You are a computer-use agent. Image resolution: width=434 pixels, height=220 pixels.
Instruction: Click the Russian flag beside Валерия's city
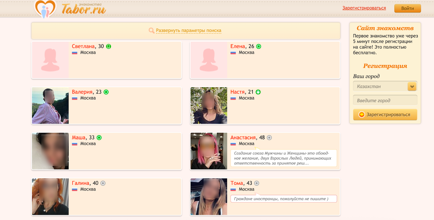point(75,98)
